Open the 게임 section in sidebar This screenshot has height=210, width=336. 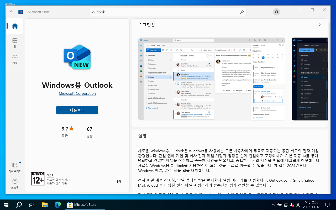(x=15, y=59)
